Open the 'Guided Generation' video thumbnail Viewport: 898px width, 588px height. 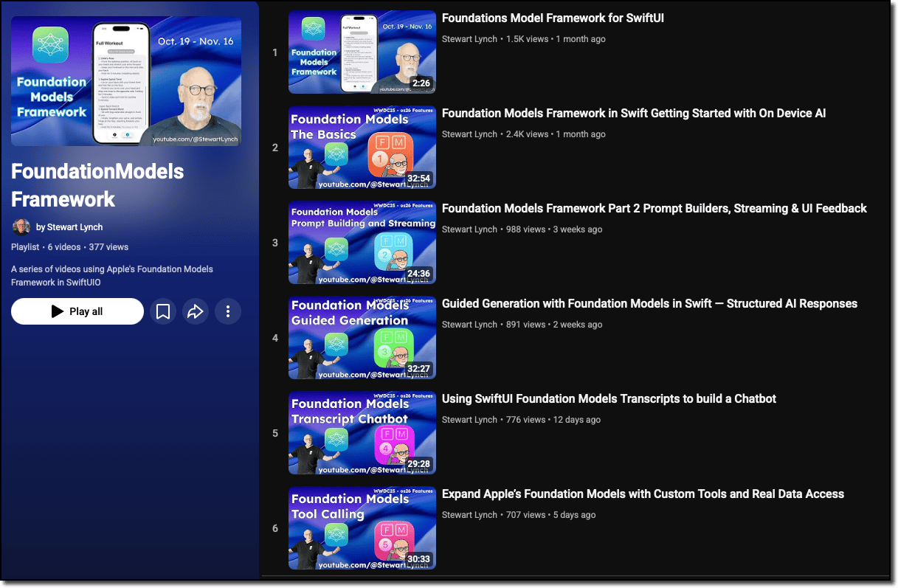pyautogui.click(x=362, y=338)
